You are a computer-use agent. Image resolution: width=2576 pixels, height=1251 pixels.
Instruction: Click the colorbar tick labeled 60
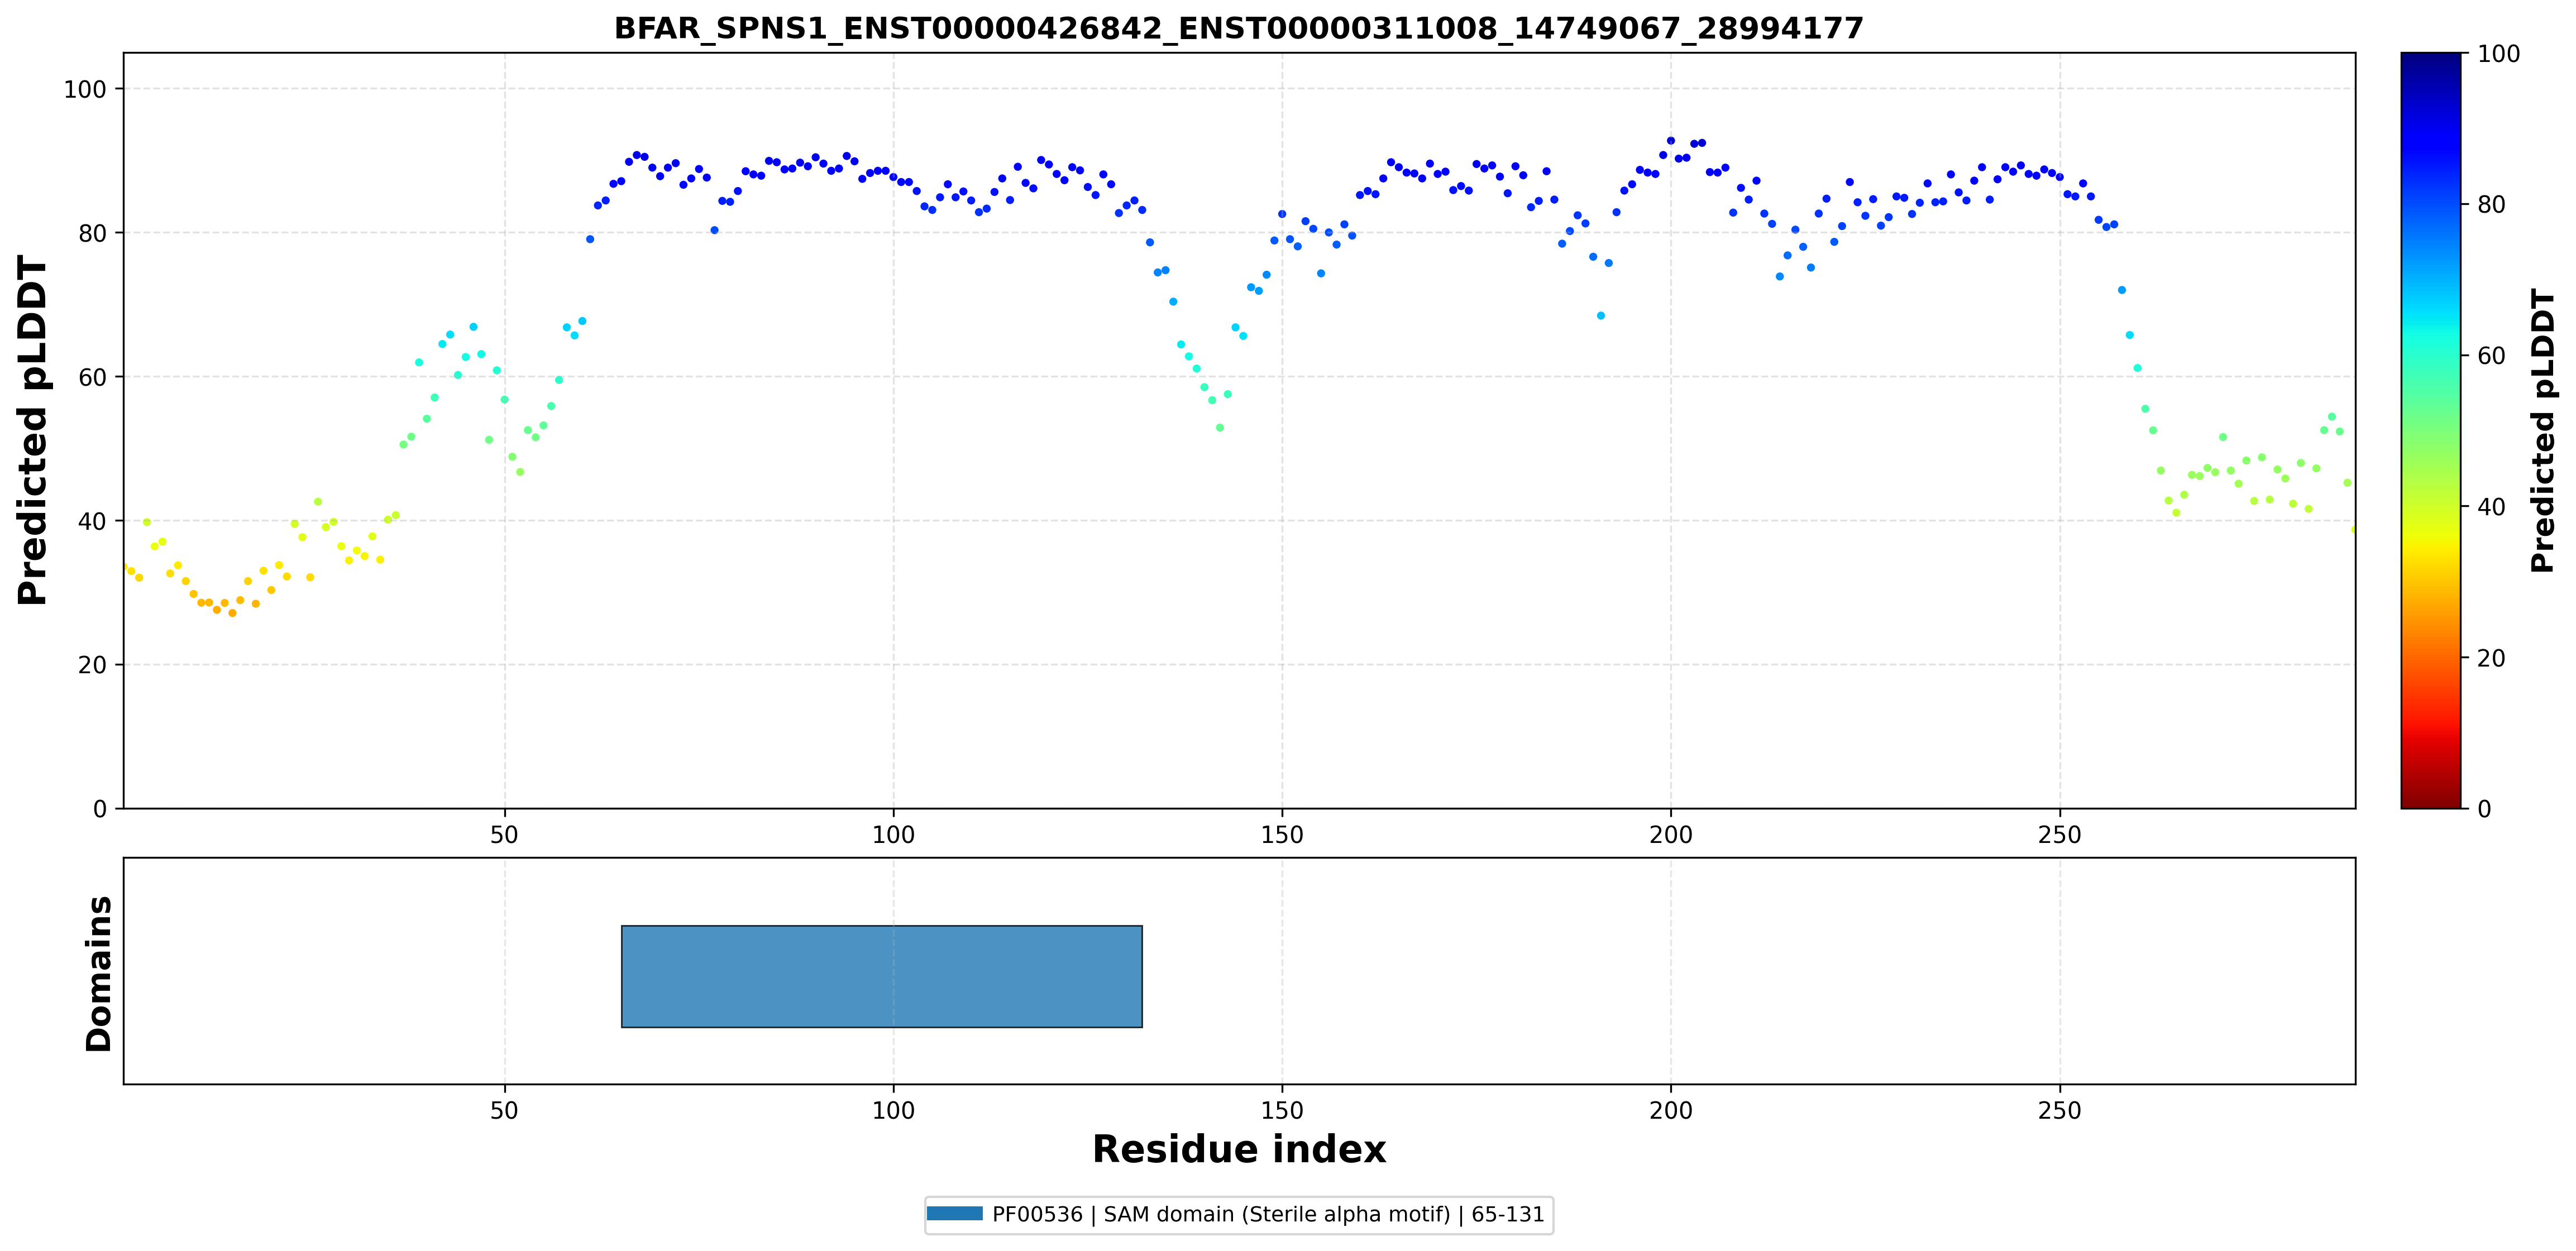pyautogui.click(x=2489, y=356)
